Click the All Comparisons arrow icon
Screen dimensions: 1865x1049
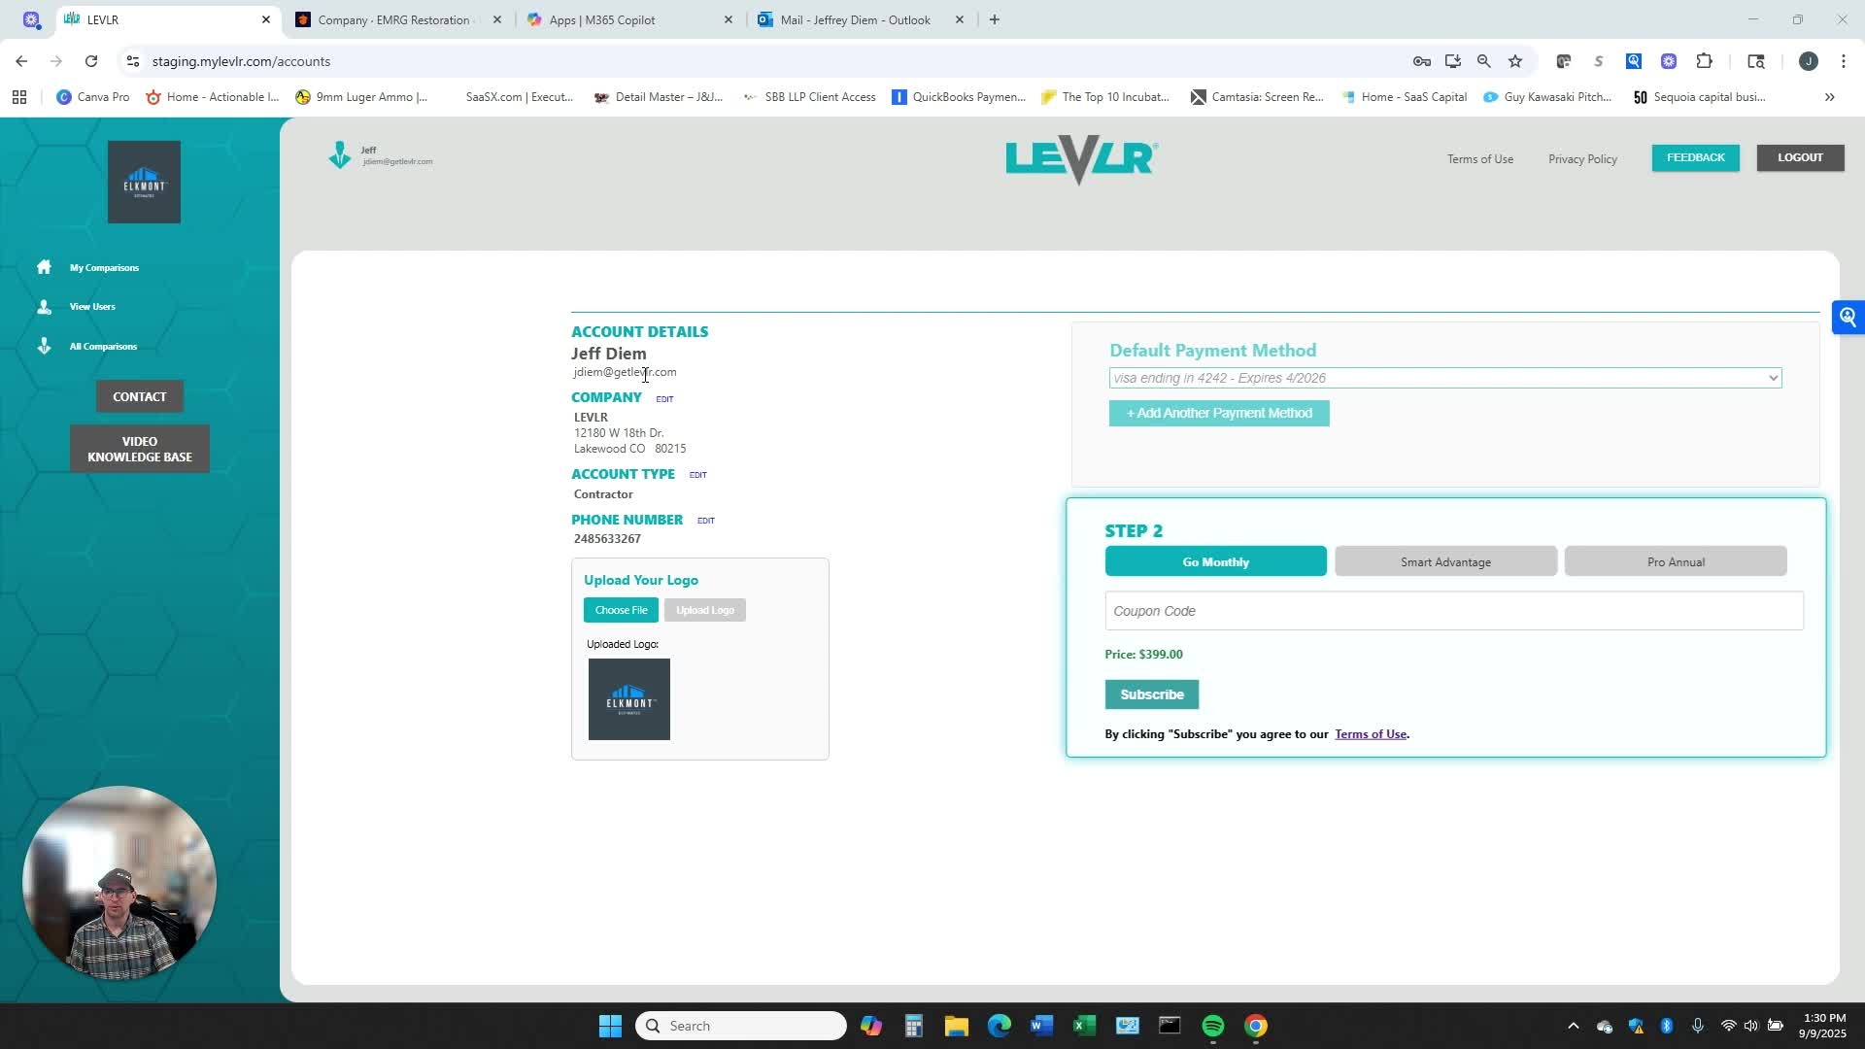point(44,346)
